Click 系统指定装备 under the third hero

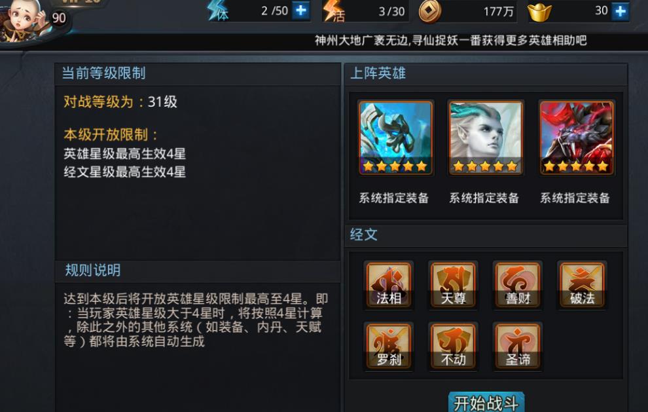pyautogui.click(x=575, y=198)
